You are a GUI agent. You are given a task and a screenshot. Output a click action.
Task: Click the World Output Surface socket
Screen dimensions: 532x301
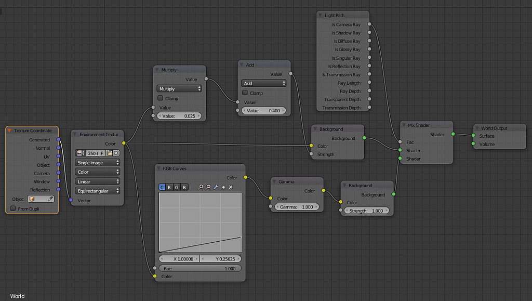click(x=473, y=135)
